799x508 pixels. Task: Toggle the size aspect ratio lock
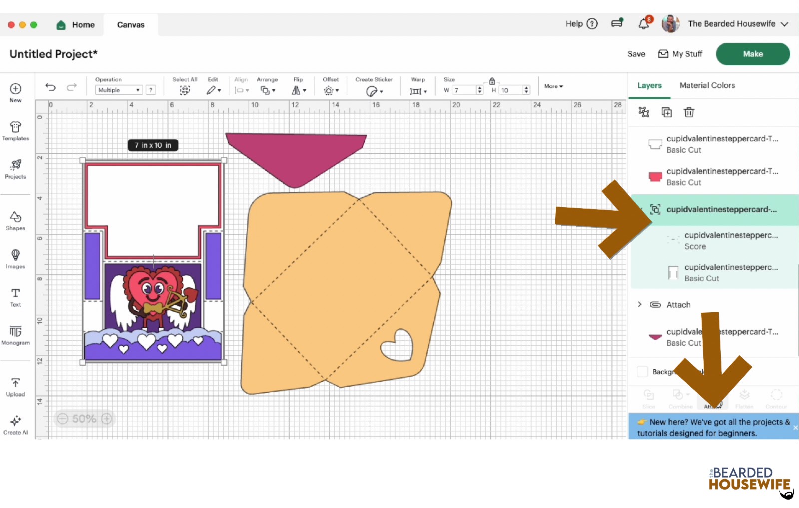[x=492, y=81]
